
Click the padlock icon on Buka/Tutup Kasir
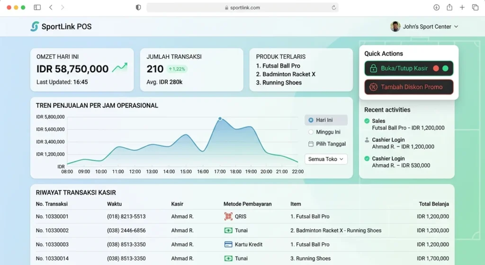(x=373, y=68)
